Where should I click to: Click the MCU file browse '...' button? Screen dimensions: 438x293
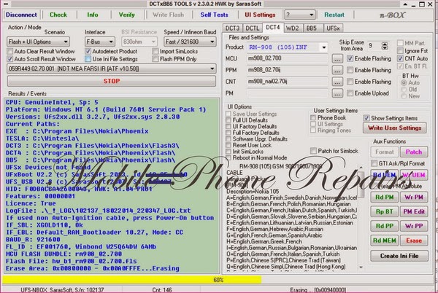click(x=337, y=59)
